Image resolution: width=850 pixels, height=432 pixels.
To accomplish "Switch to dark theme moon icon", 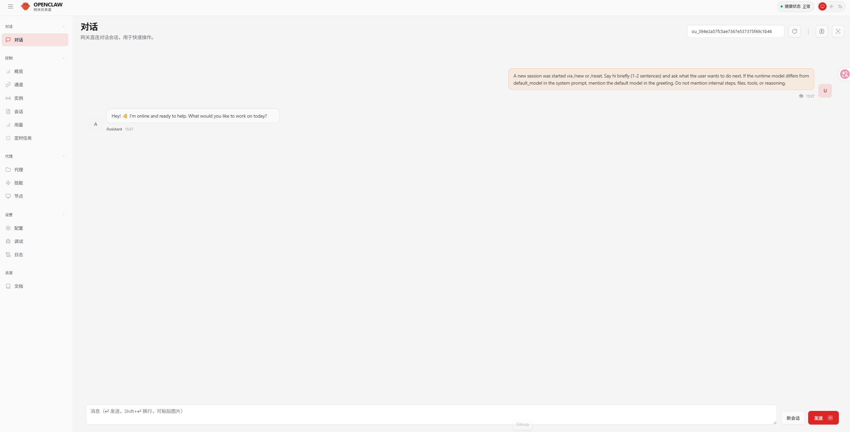I will pos(840,6).
